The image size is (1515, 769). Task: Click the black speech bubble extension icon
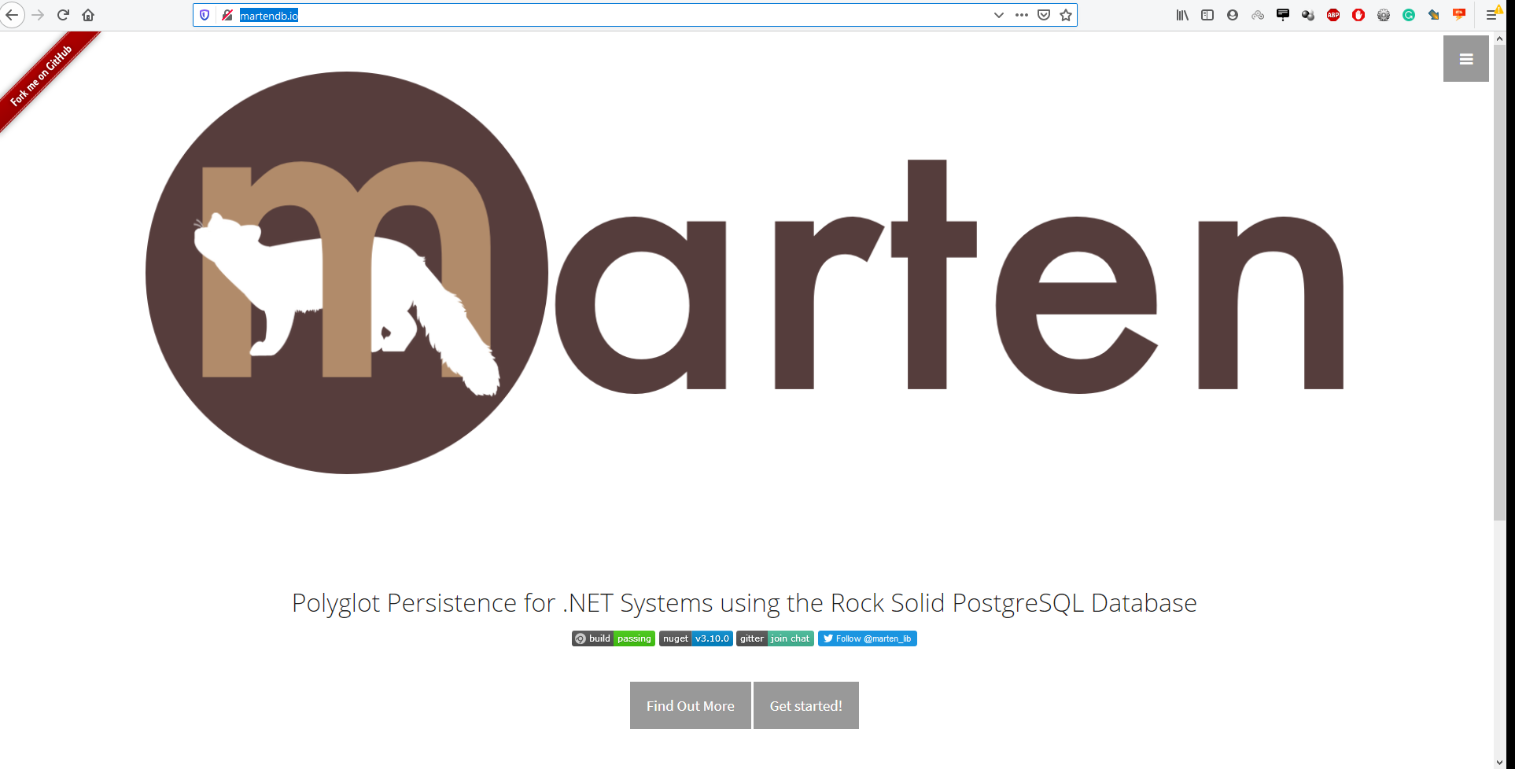point(1283,14)
